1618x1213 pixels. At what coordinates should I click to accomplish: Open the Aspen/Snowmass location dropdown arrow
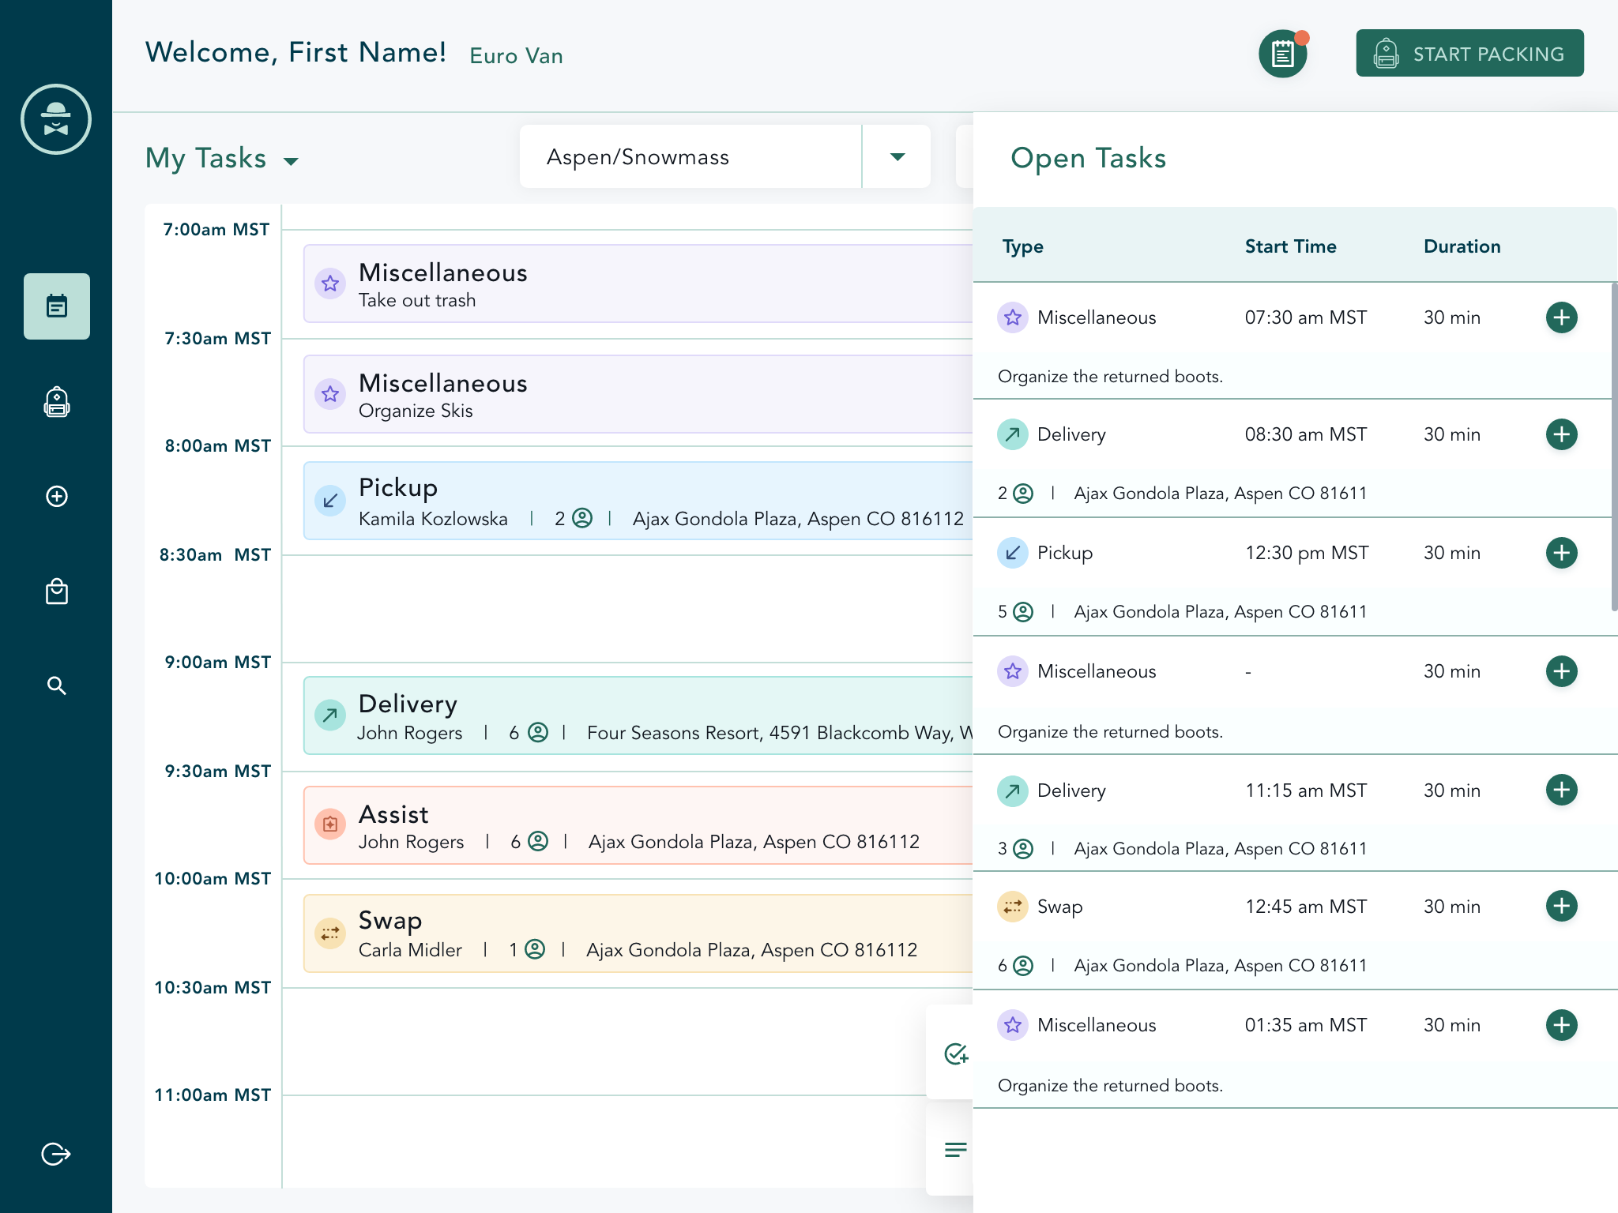pyautogui.click(x=897, y=156)
